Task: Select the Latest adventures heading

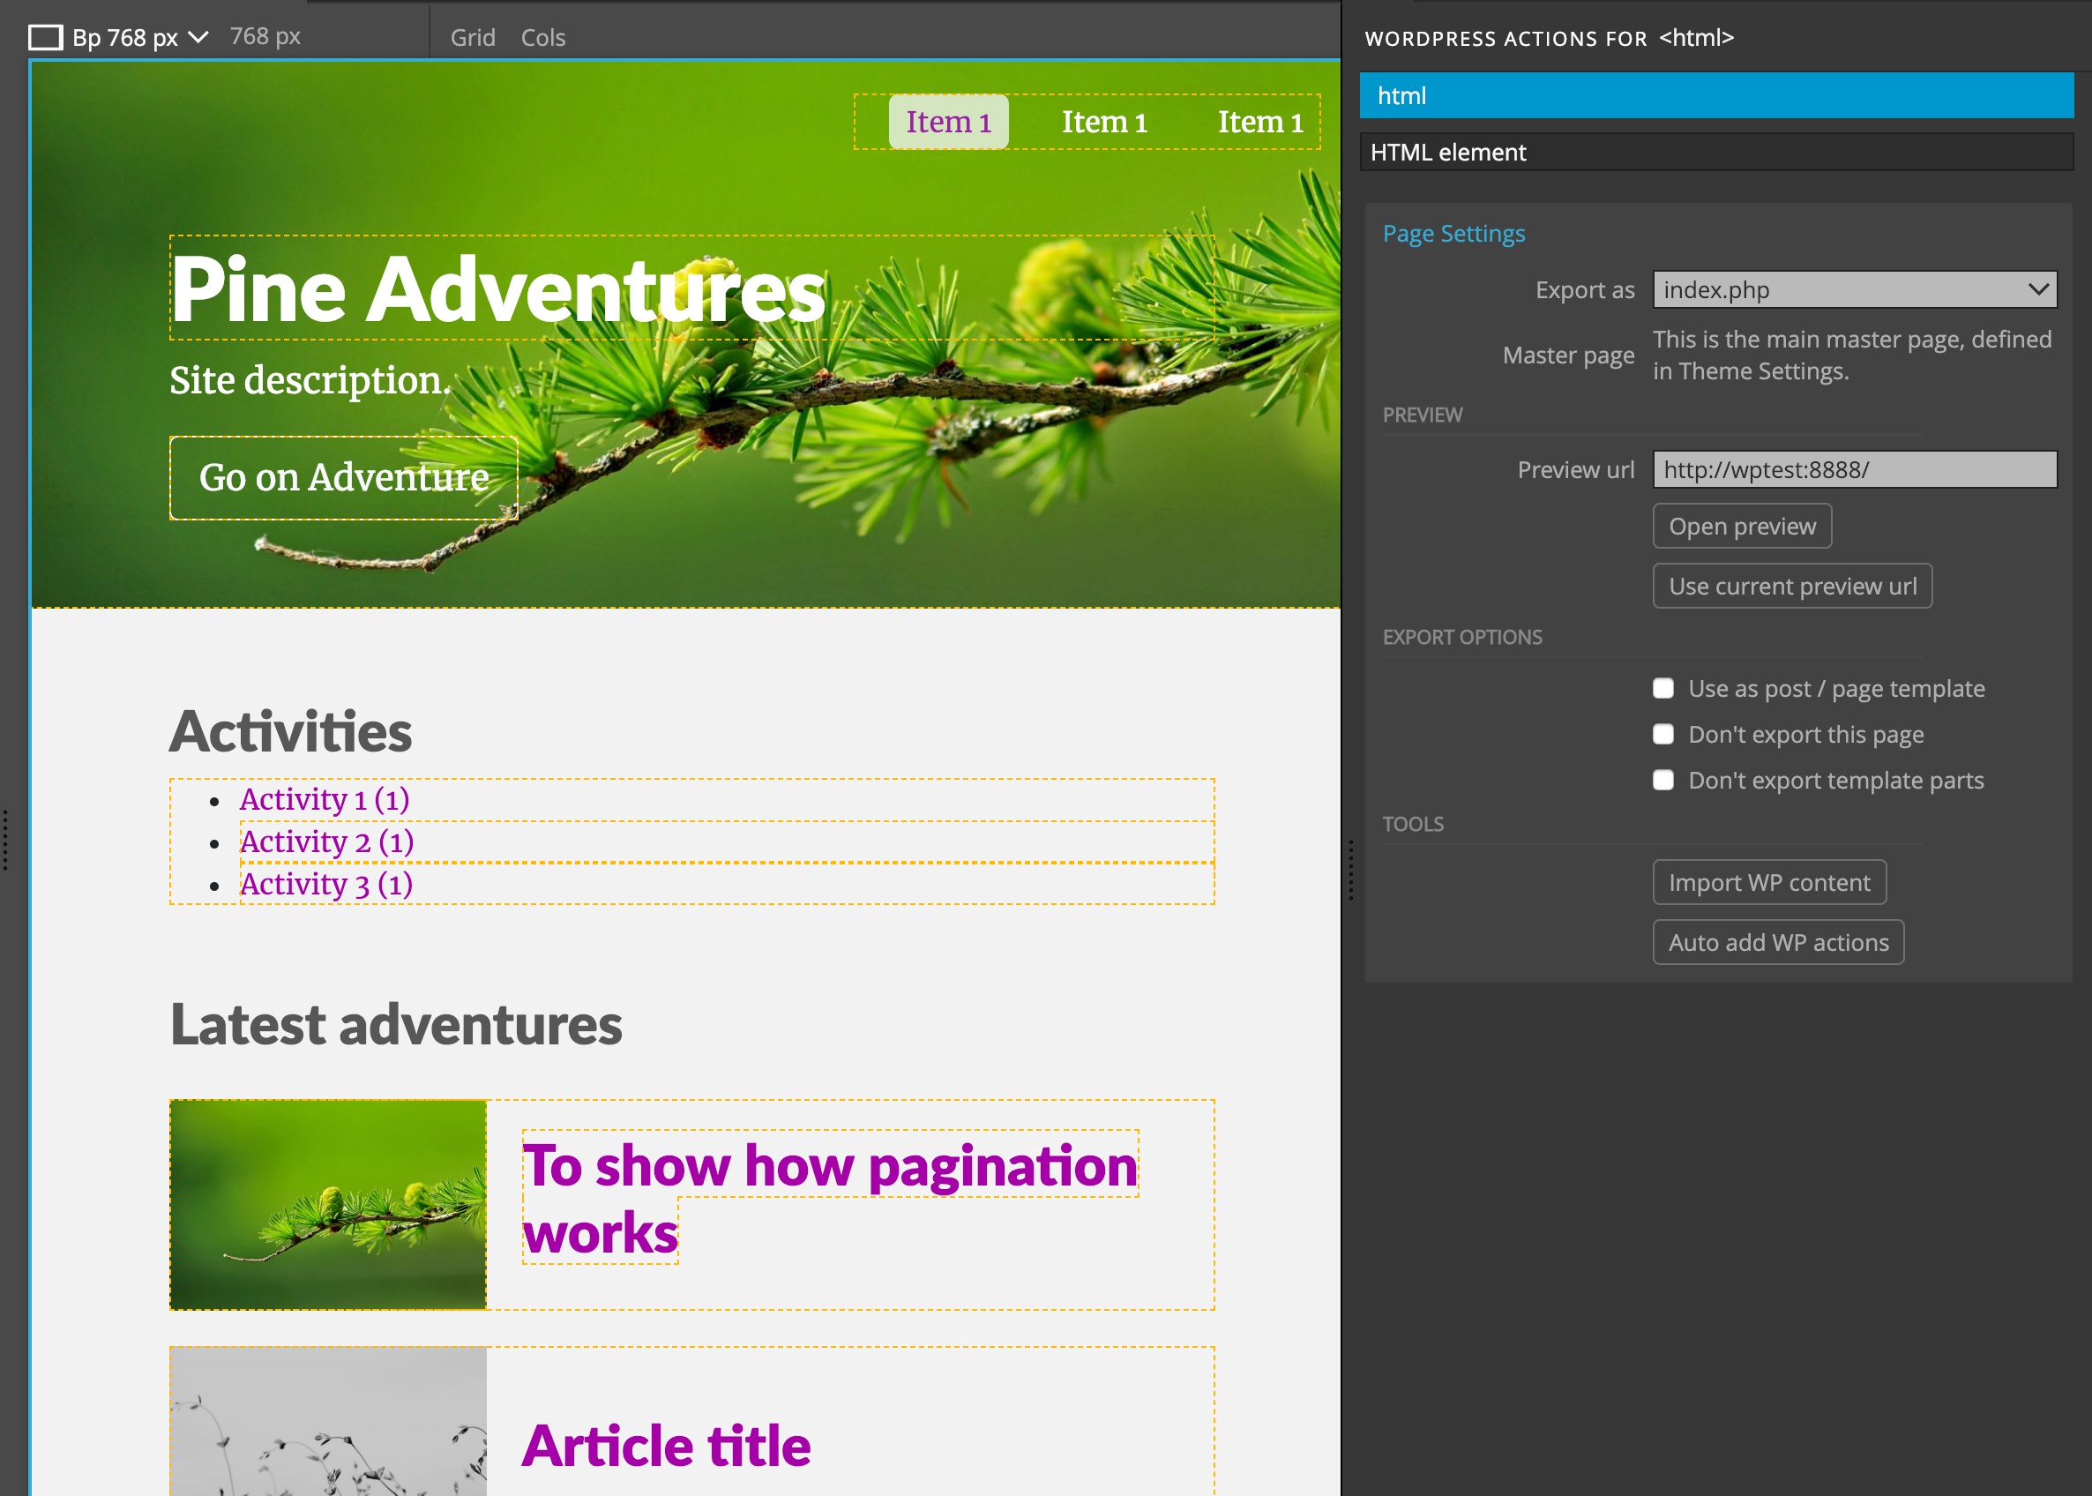Action: [x=396, y=1024]
